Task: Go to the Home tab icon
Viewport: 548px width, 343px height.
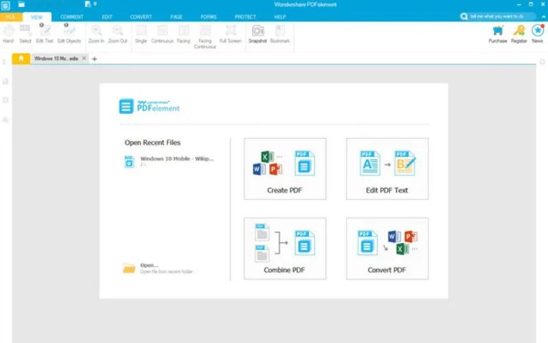Action: (21, 58)
